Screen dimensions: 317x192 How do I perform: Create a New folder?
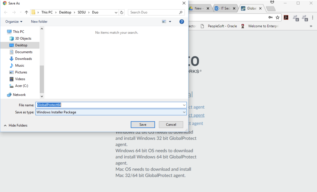[39, 22]
